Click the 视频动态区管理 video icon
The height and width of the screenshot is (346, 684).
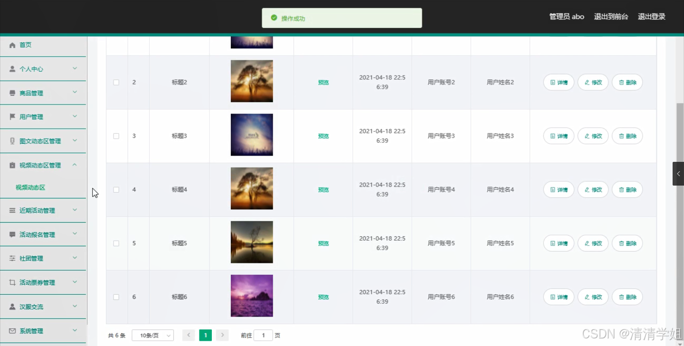pyautogui.click(x=13, y=165)
